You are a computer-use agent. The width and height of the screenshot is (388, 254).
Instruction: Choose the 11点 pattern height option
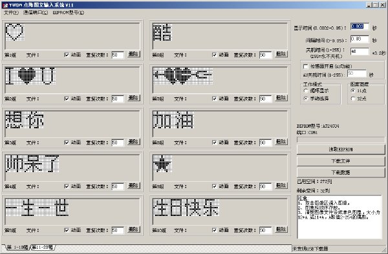click(353, 91)
